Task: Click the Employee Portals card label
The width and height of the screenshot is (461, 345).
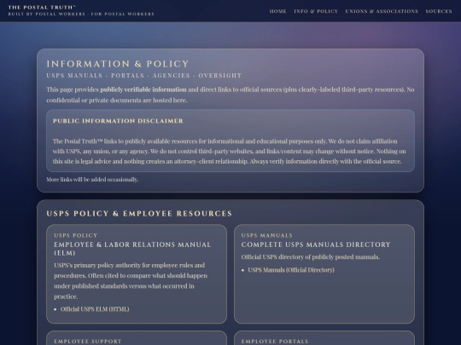Action: click(x=275, y=342)
